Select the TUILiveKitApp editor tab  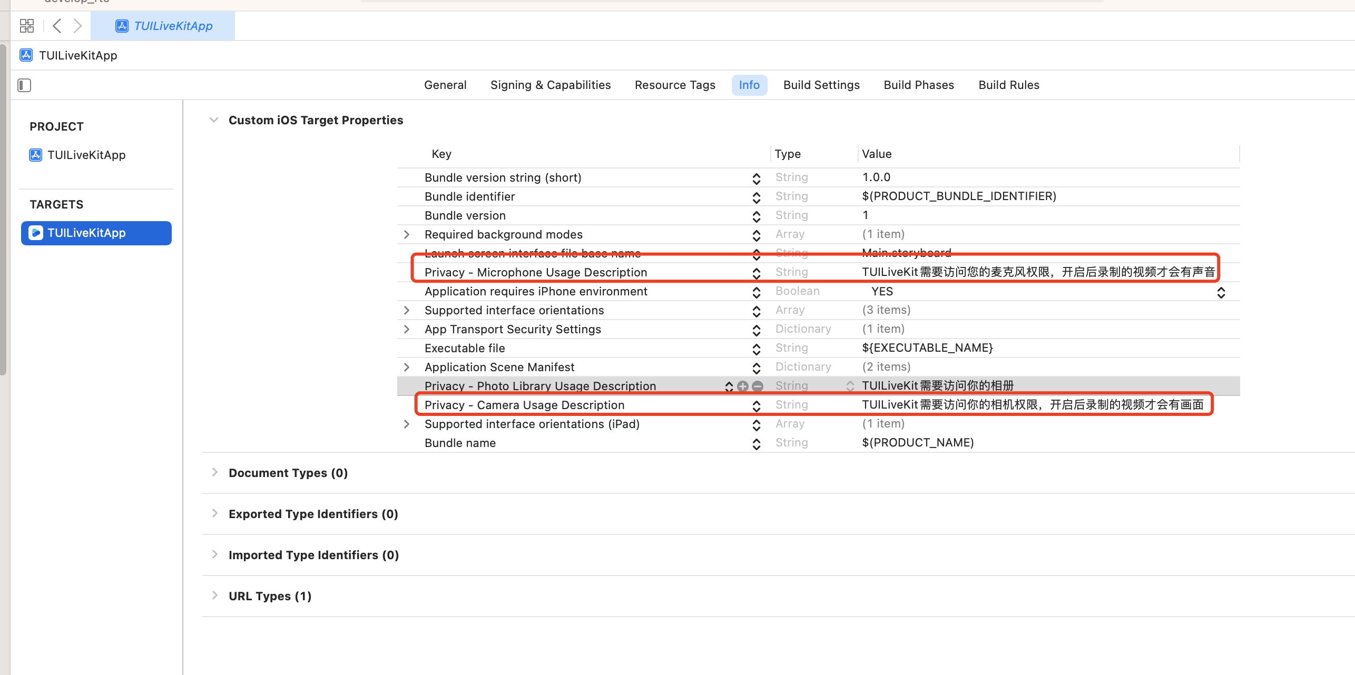[163, 26]
